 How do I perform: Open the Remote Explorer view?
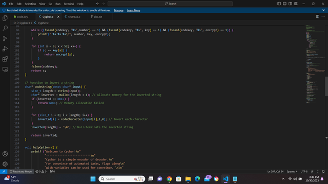pos(5,70)
